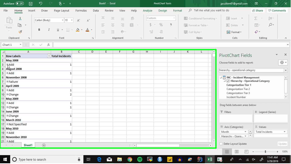Switch to the Insert ribbon tab
Viewport: 291px width, 164px height.
coord(31,11)
